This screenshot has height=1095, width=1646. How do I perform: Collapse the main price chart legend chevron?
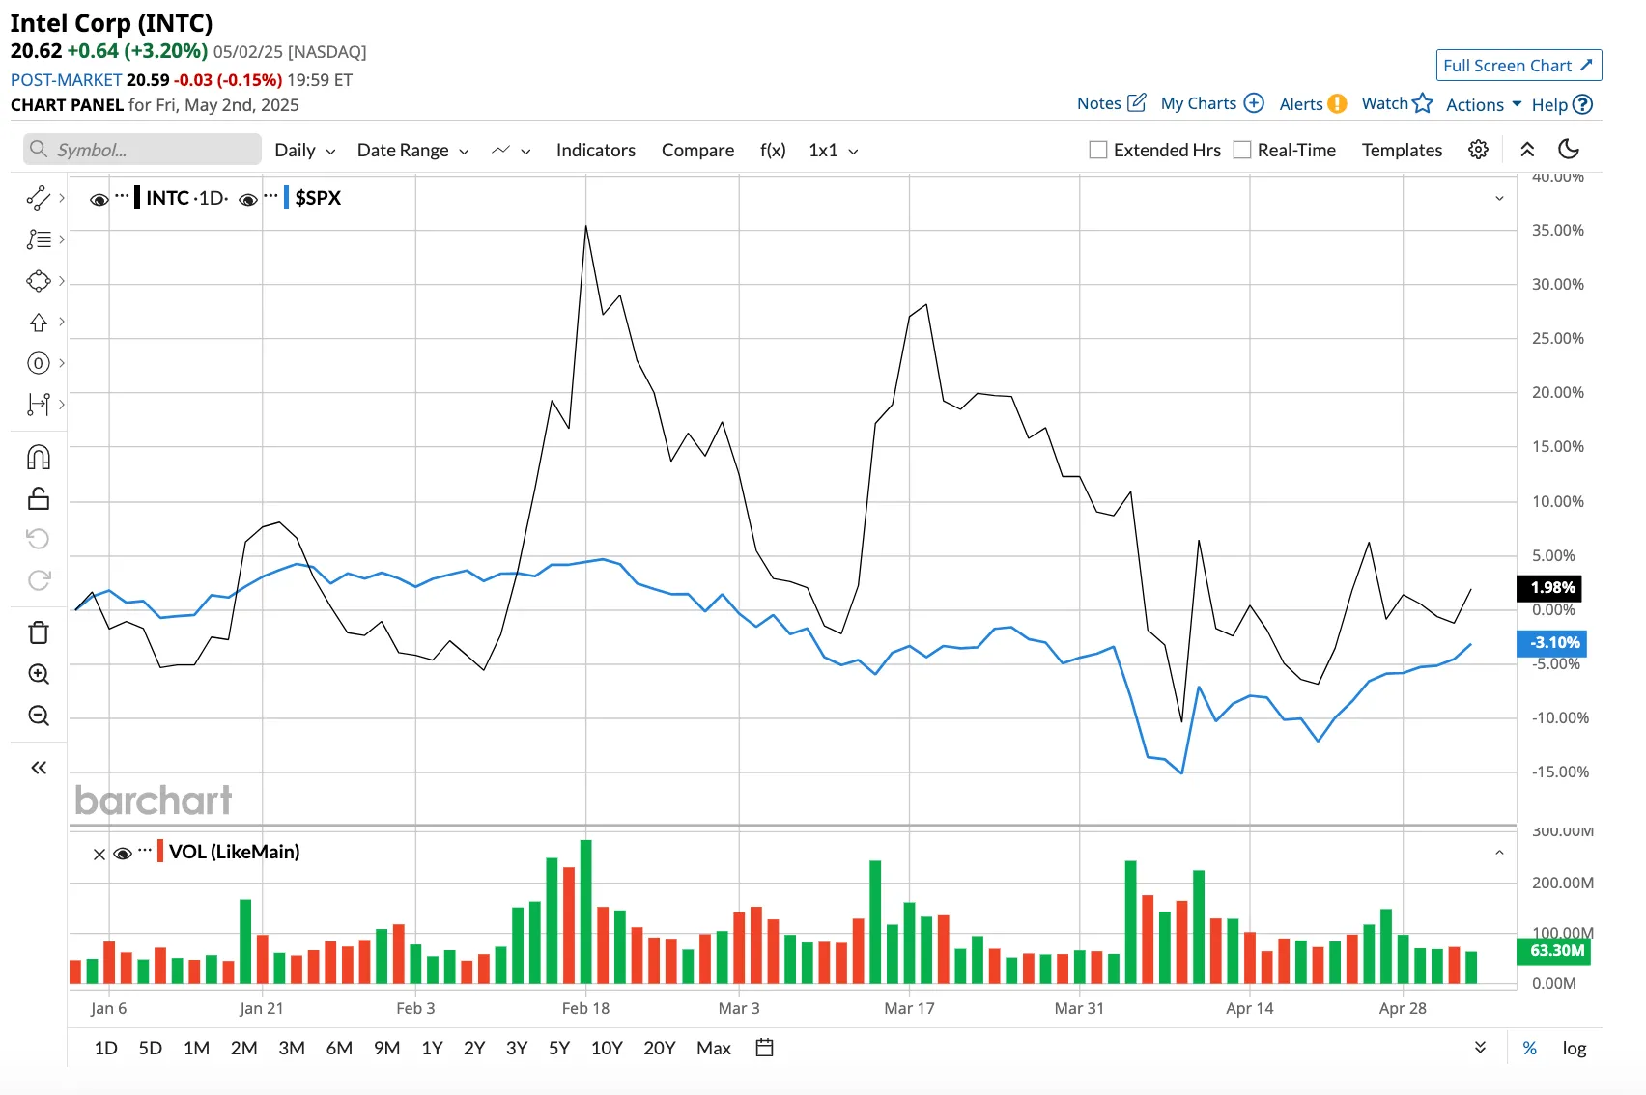(1499, 198)
